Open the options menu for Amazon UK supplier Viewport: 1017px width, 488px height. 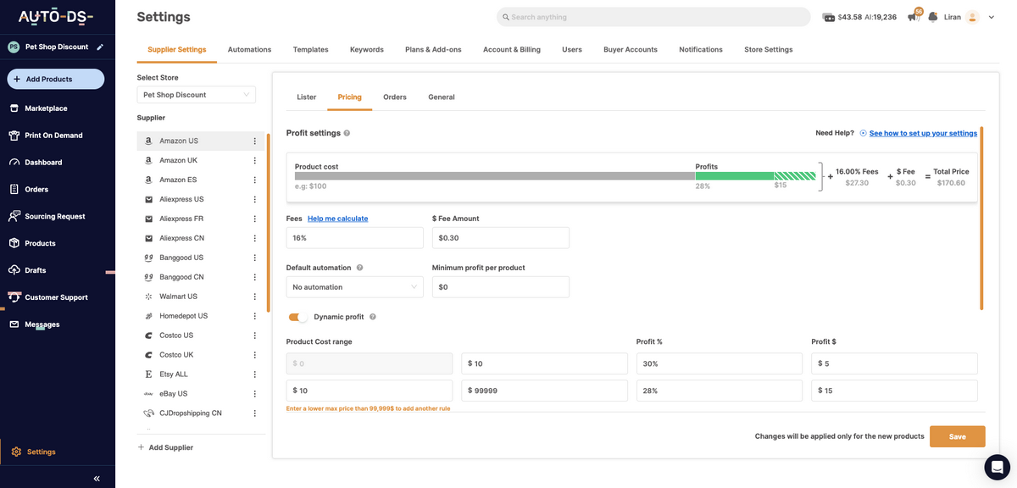click(254, 159)
